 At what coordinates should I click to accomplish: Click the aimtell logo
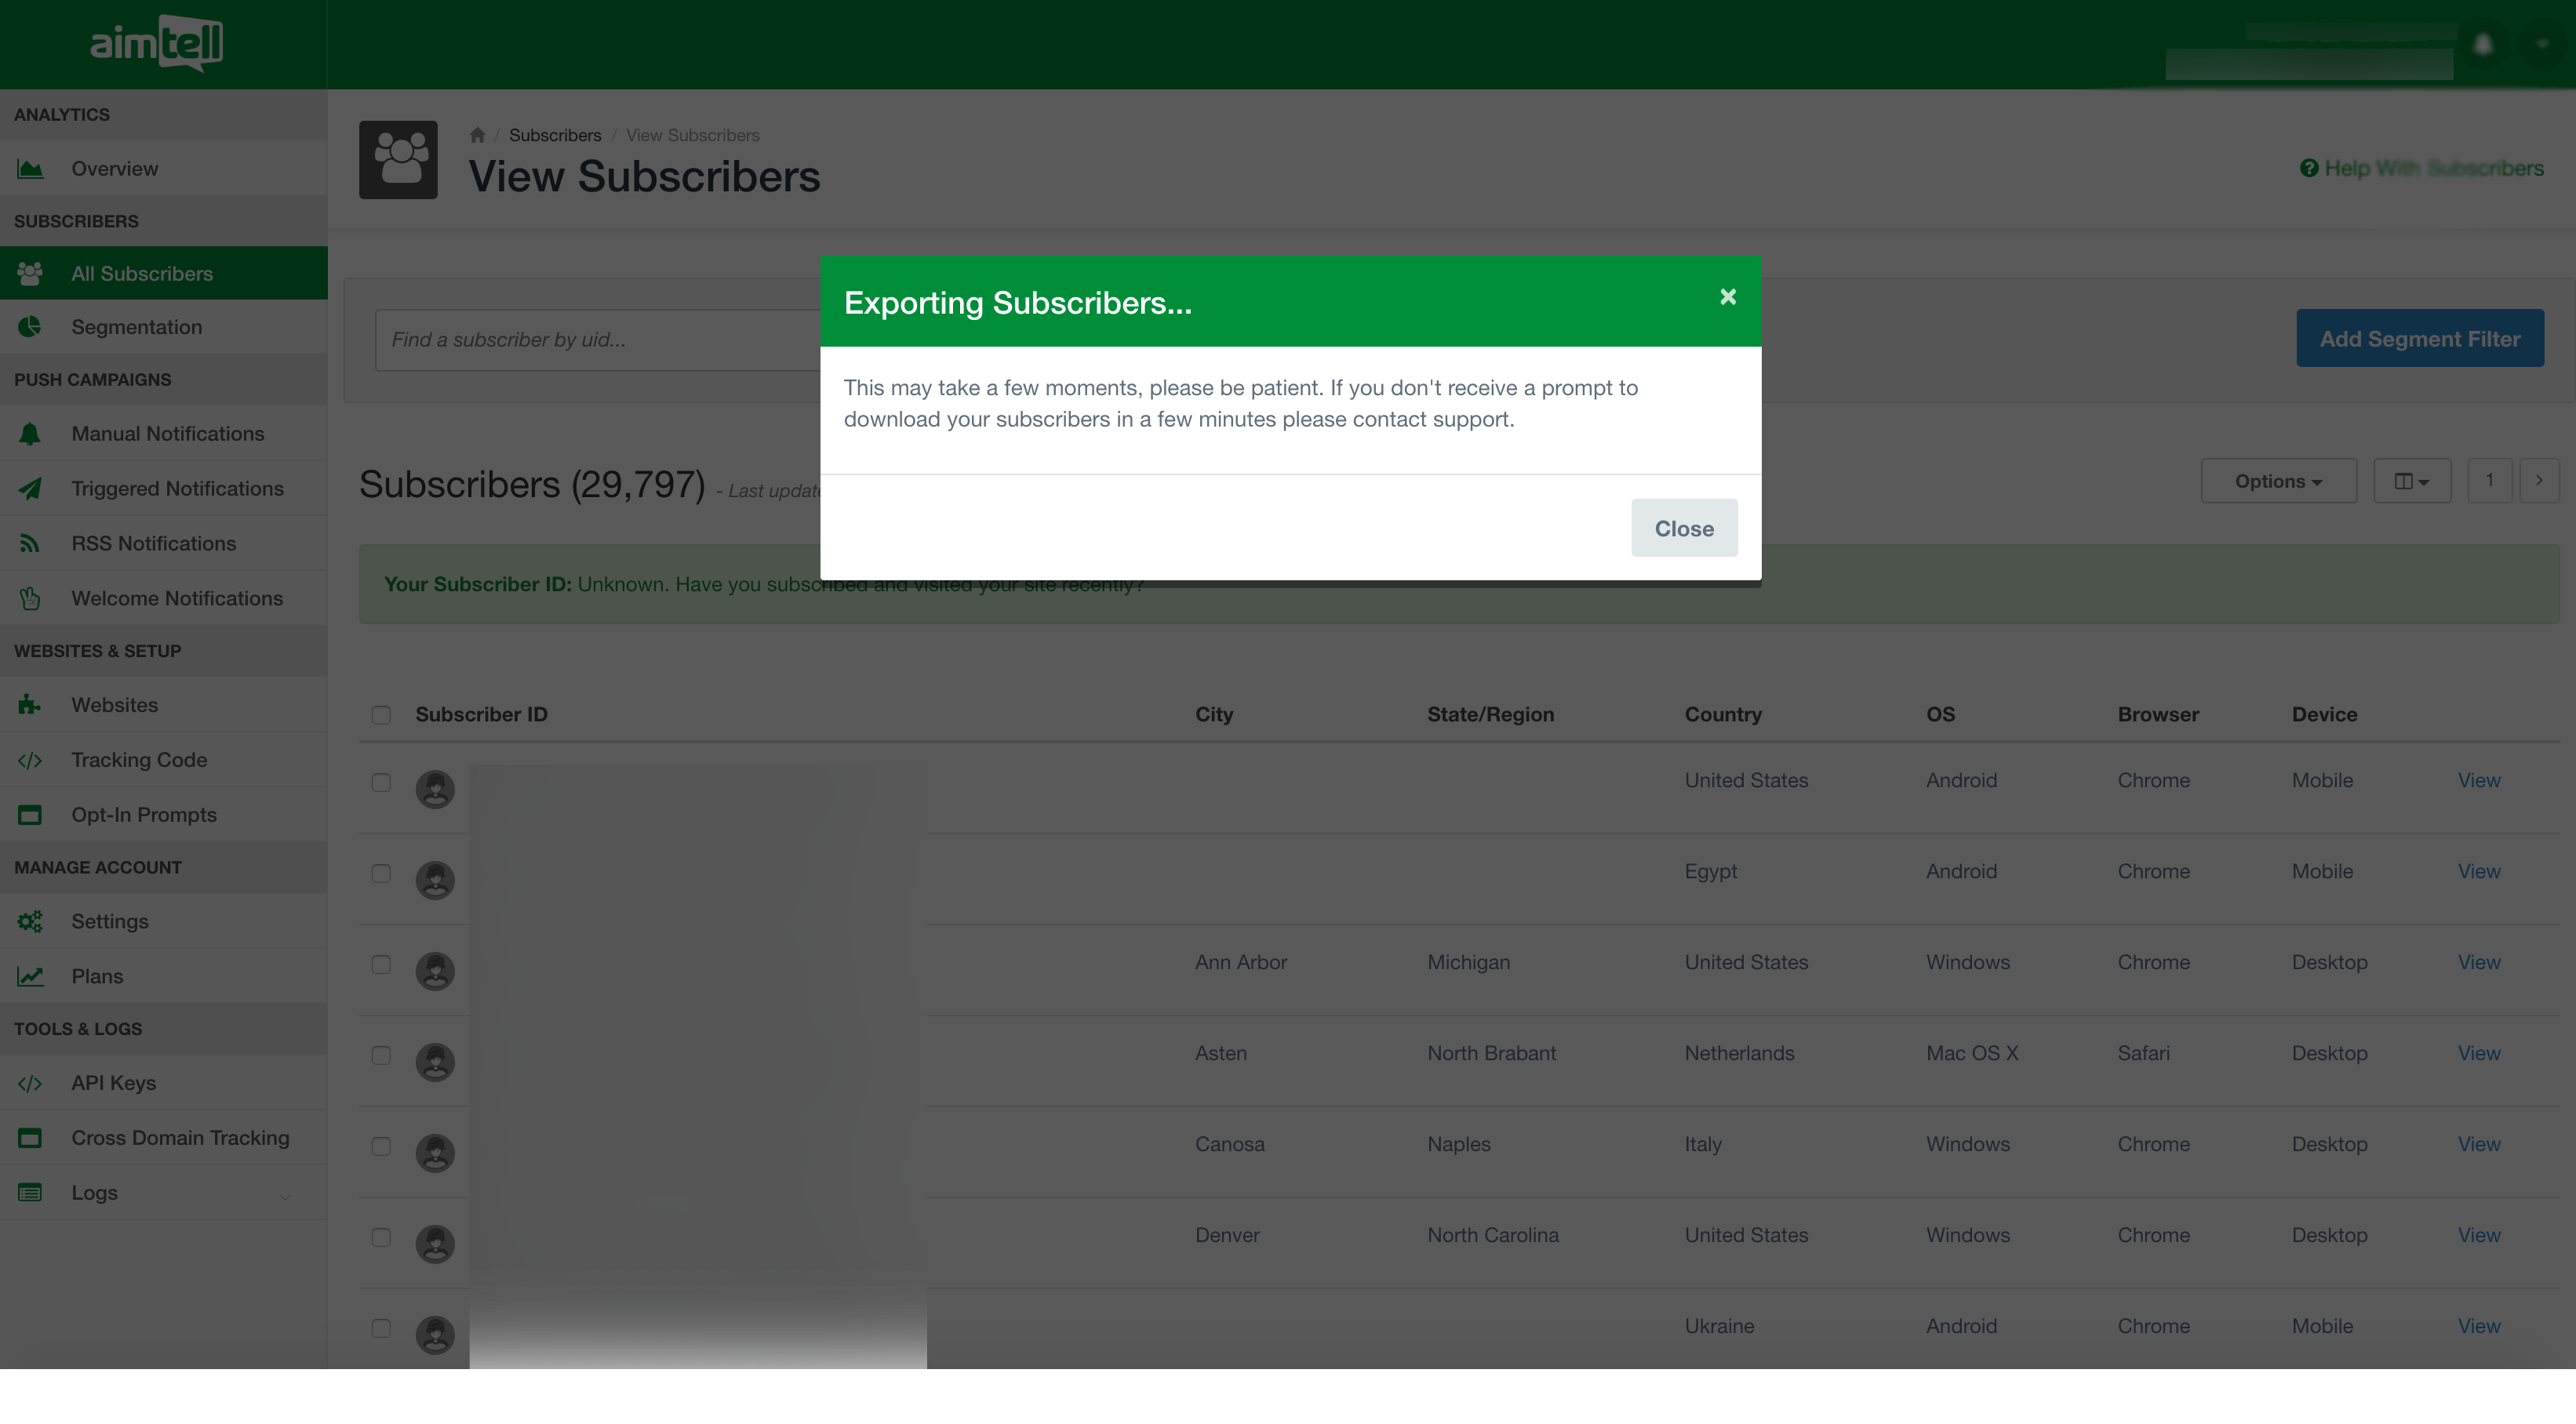tap(157, 43)
